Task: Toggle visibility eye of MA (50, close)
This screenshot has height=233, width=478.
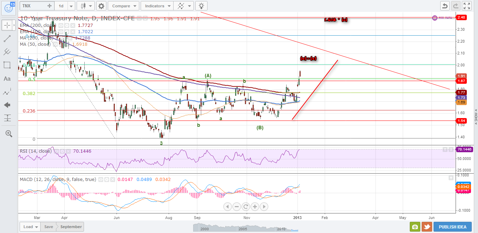Action: pos(55,44)
